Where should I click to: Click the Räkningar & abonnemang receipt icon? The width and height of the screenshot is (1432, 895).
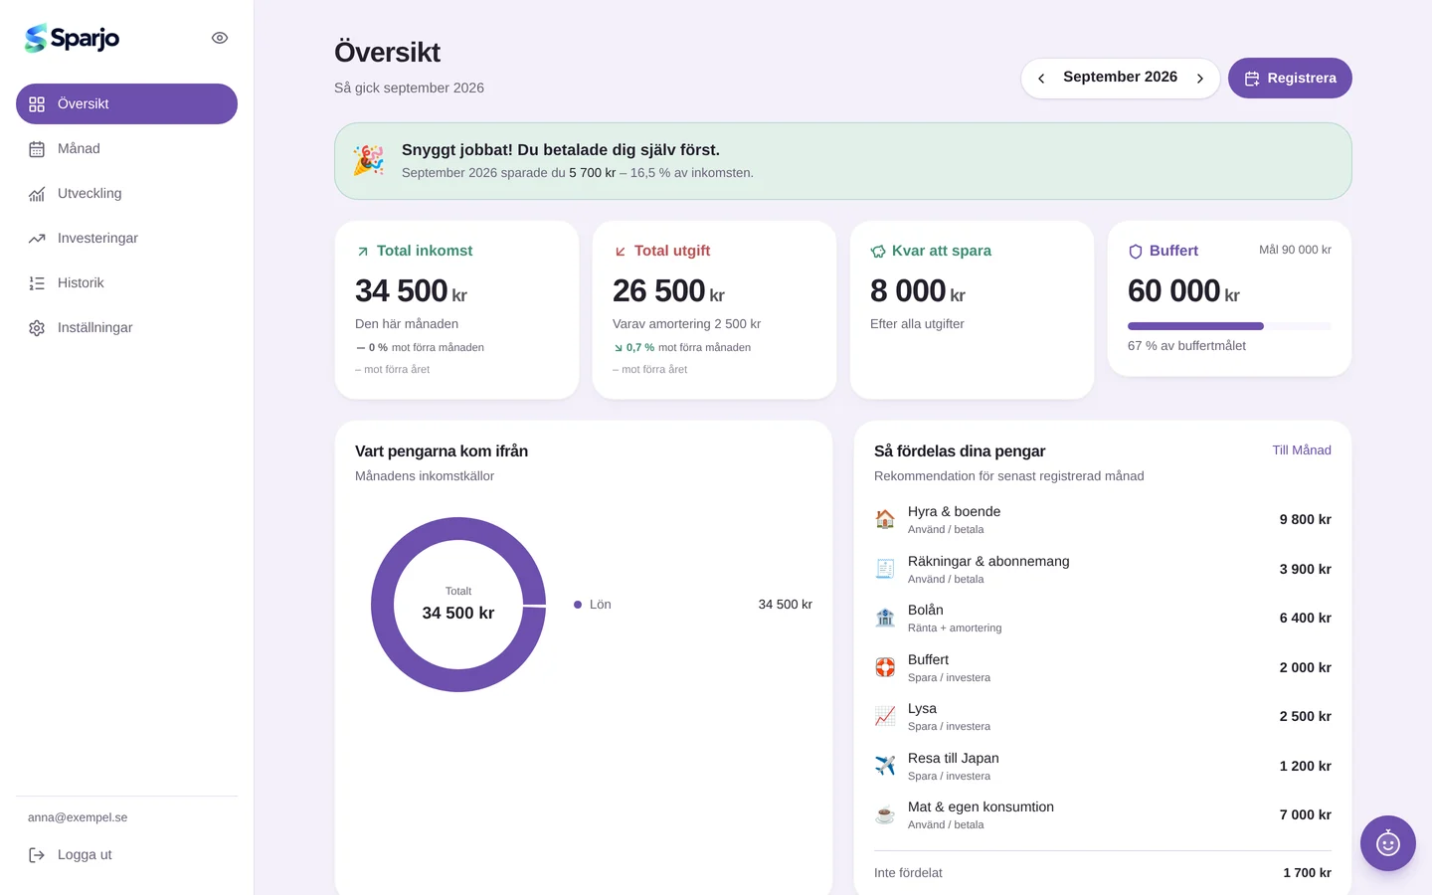pos(885,569)
